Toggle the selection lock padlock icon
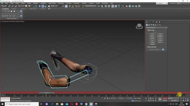Viewport: 190px width, 106px height. [105, 98]
